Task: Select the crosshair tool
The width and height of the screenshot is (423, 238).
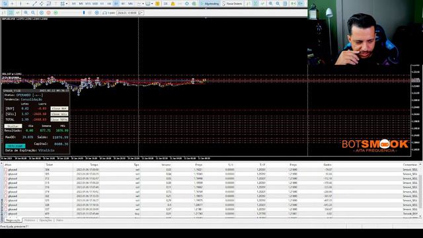Action: coord(12,3)
